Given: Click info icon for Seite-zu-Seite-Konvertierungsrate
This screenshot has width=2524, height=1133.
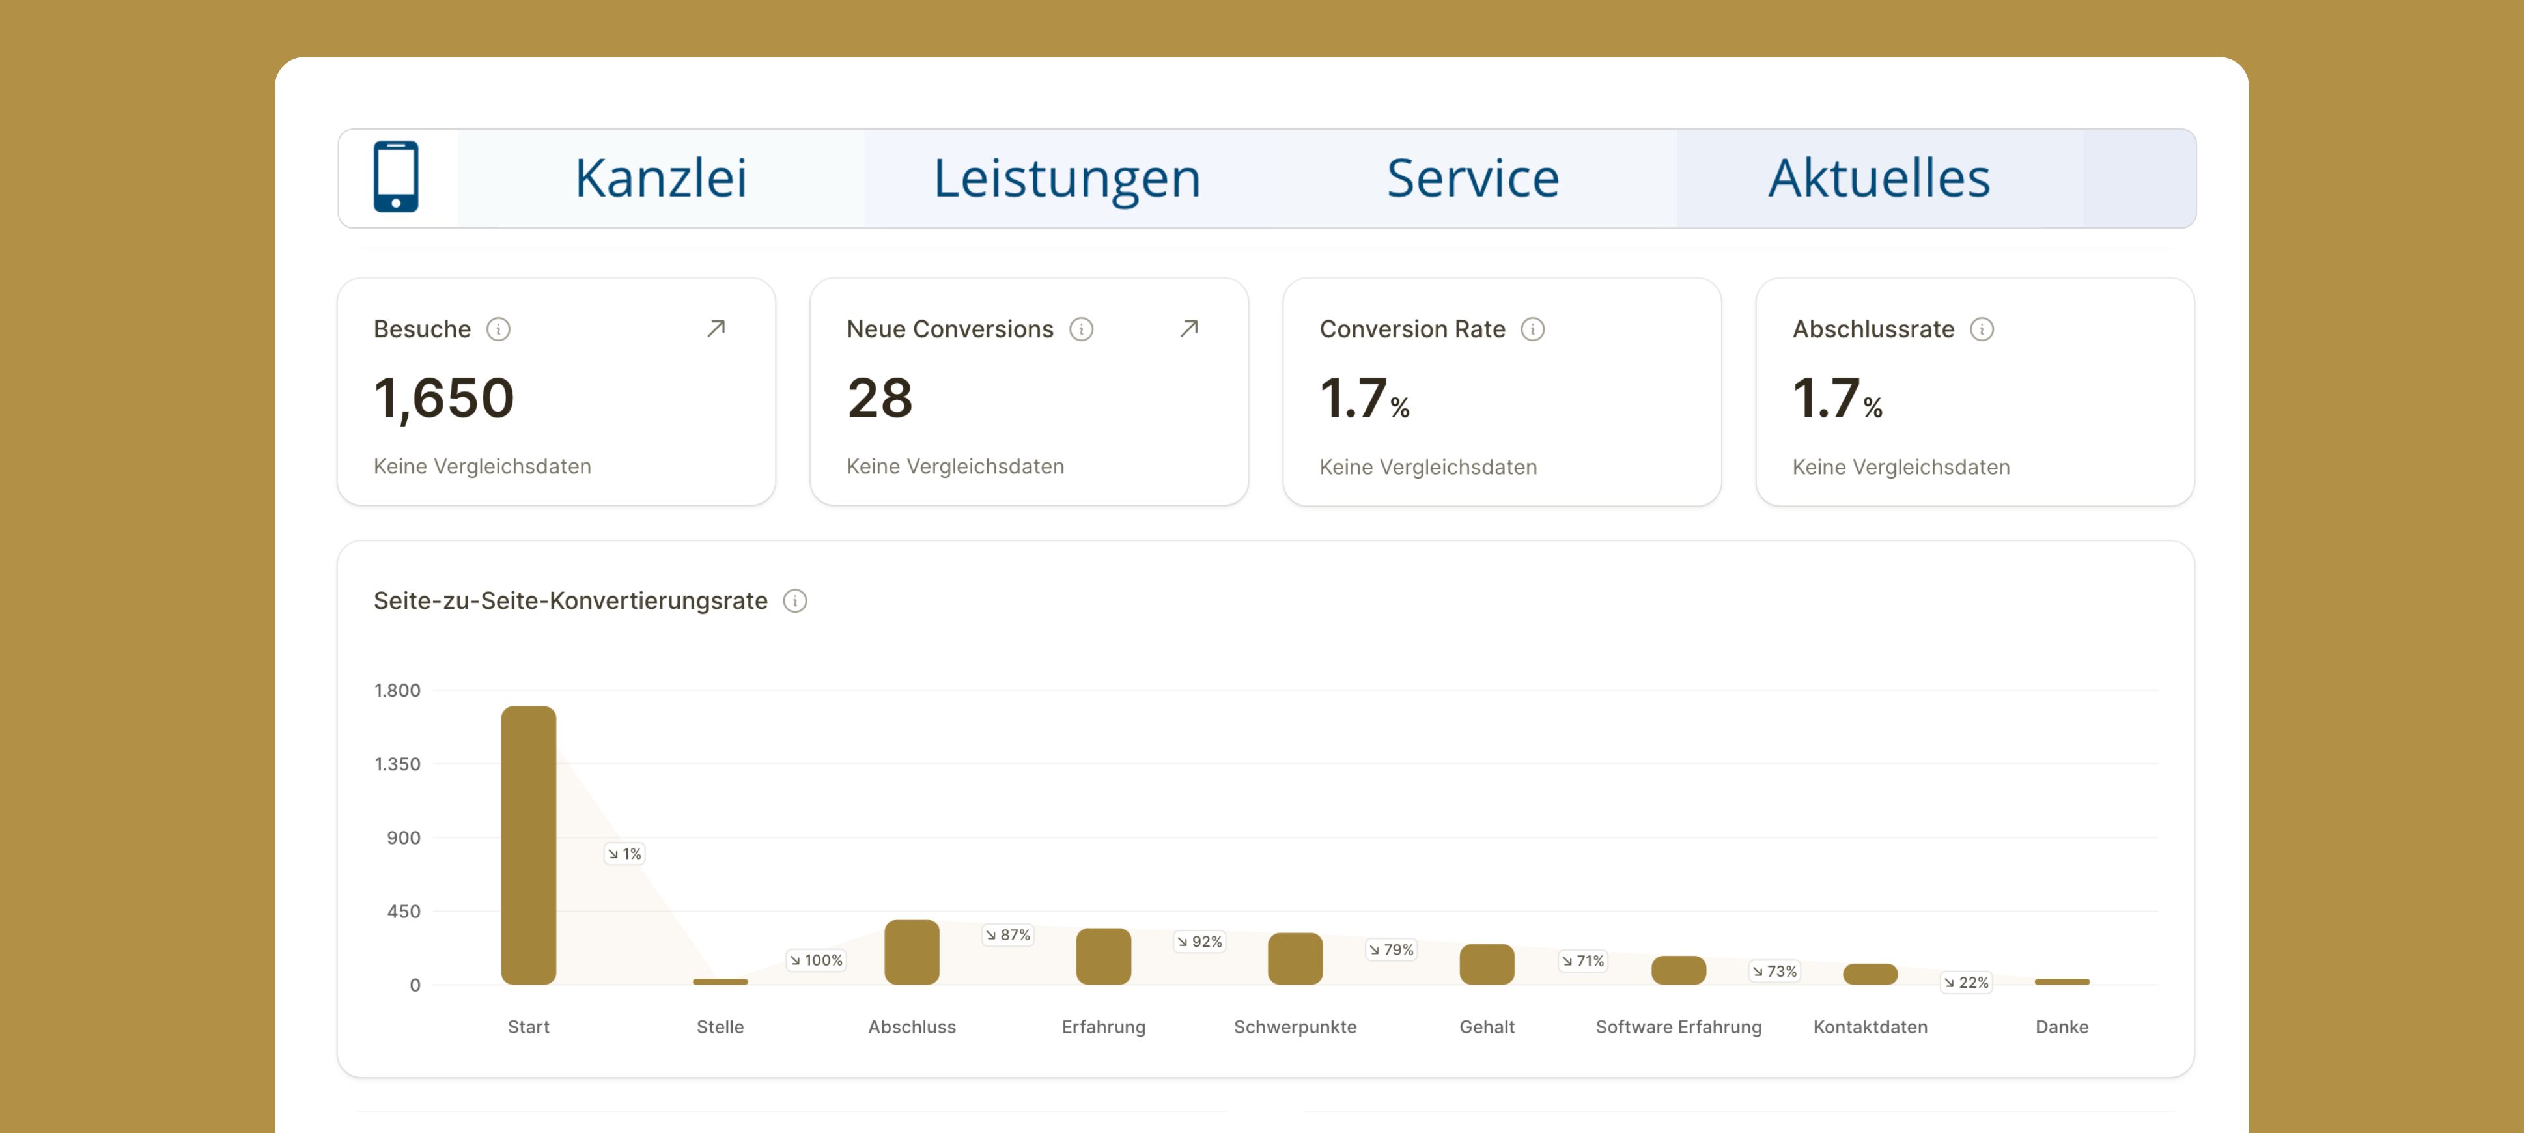Looking at the screenshot, I should pyautogui.click(x=794, y=601).
